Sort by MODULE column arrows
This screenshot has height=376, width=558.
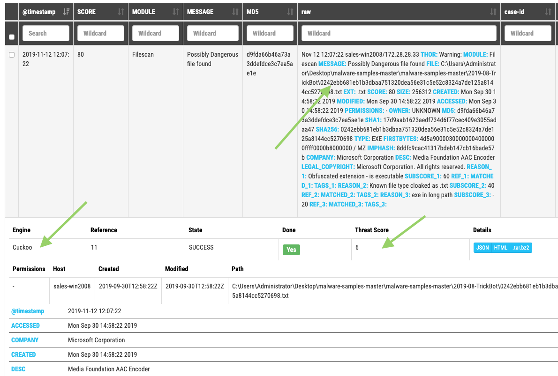176,12
